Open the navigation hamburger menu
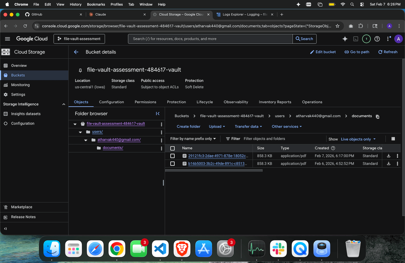The image size is (405, 263). click(7, 39)
